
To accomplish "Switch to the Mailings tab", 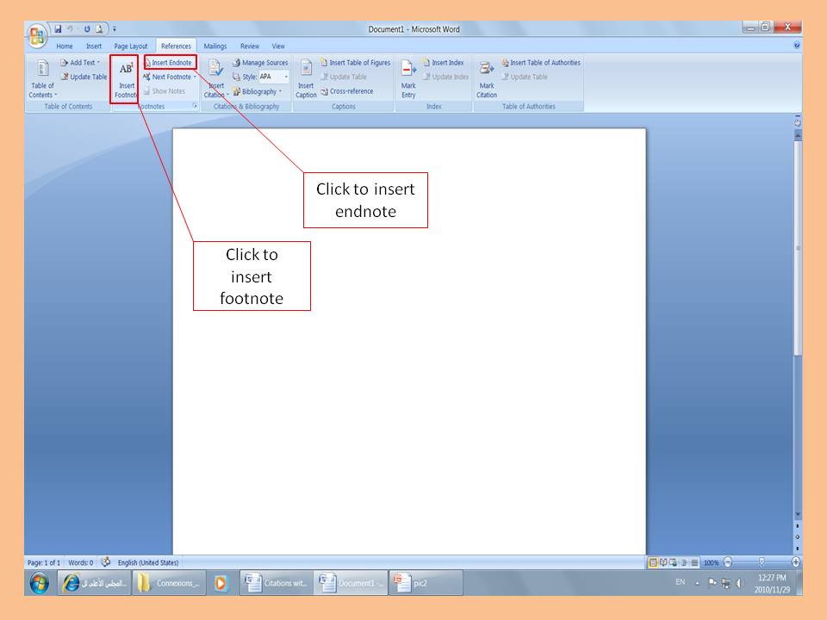I will pos(215,46).
